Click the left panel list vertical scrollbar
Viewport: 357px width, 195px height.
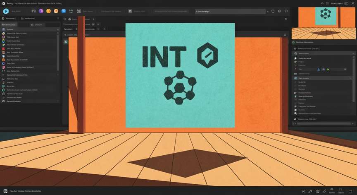click(x=58, y=53)
